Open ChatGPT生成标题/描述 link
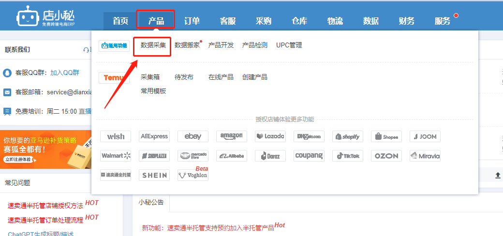Image resolution: width=503 pixels, height=236 pixels. 41,234
